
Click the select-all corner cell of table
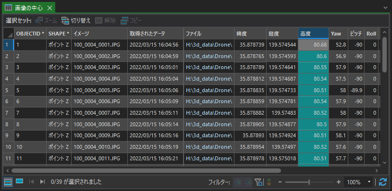9,34
